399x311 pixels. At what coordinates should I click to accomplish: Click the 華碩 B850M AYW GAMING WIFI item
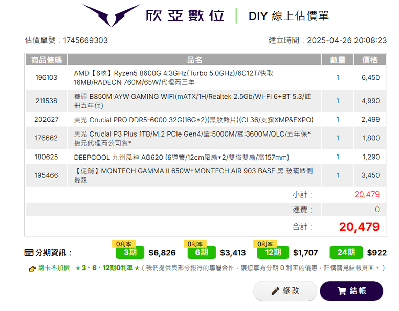click(x=192, y=101)
